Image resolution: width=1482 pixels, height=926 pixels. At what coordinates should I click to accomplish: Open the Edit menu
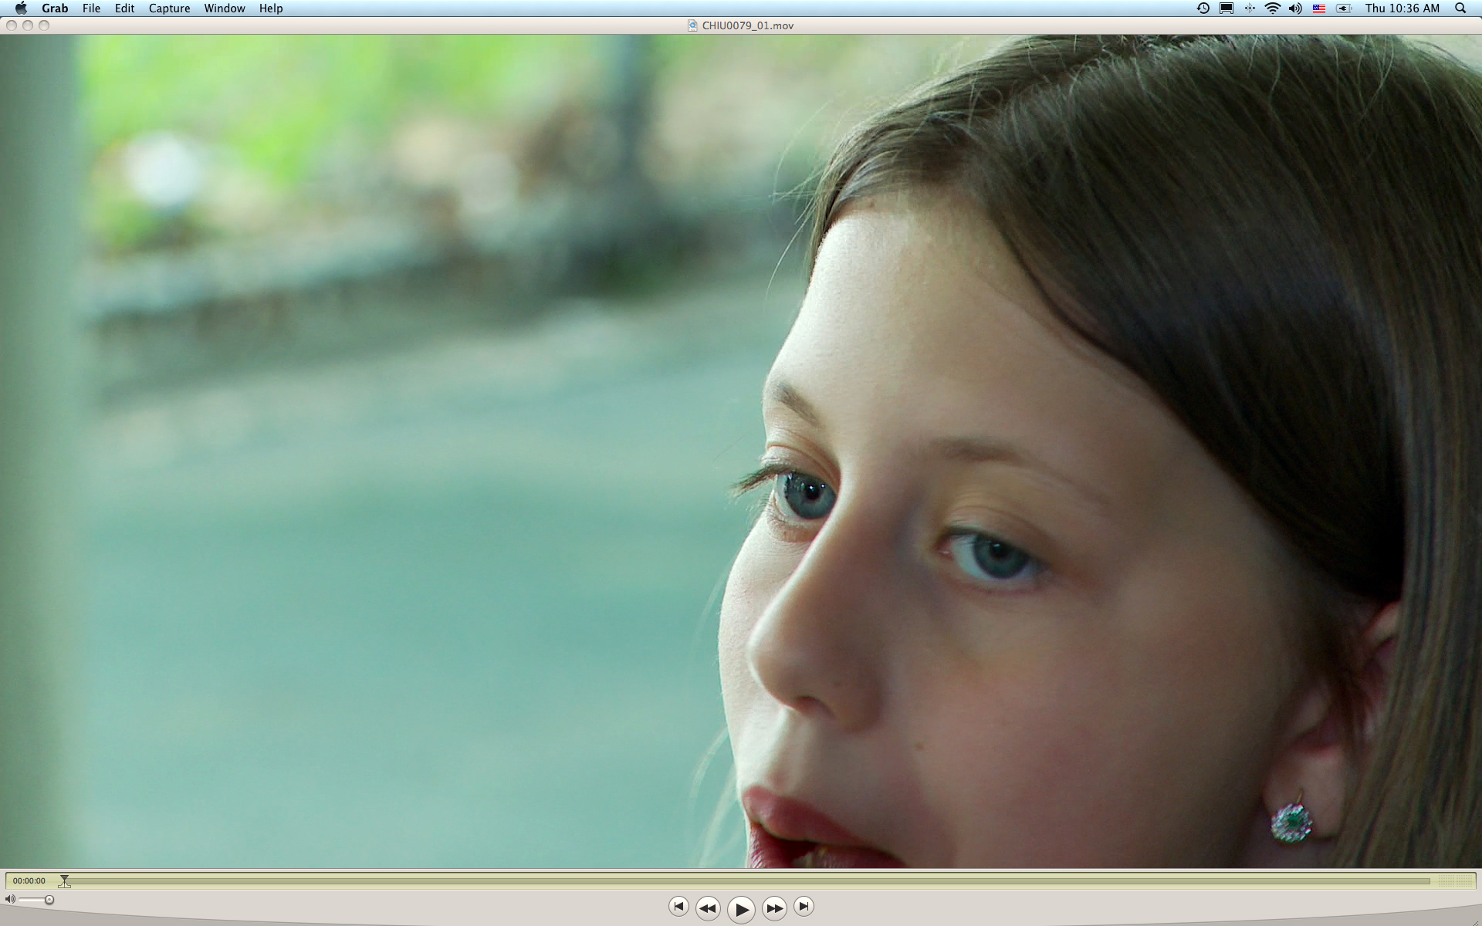coord(124,8)
